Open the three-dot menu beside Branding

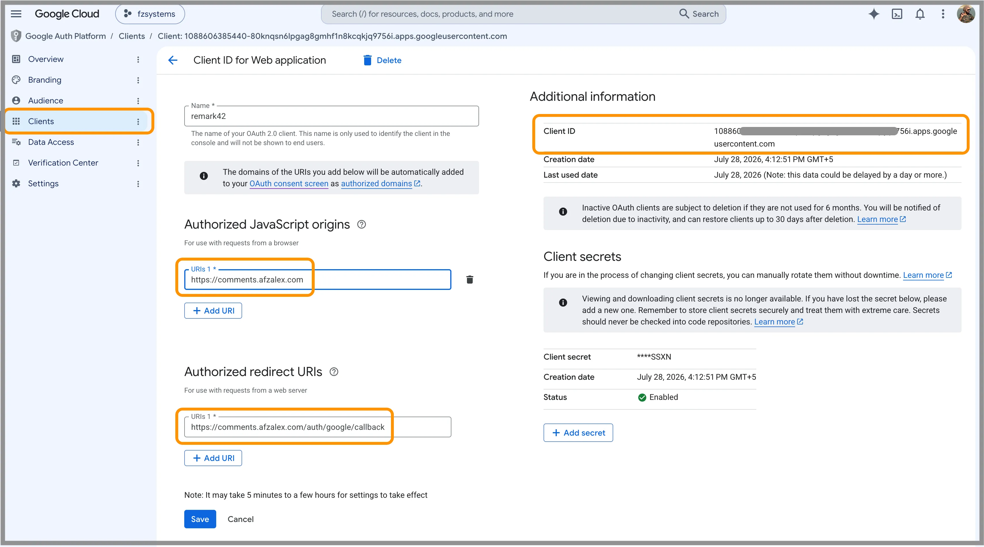138,80
